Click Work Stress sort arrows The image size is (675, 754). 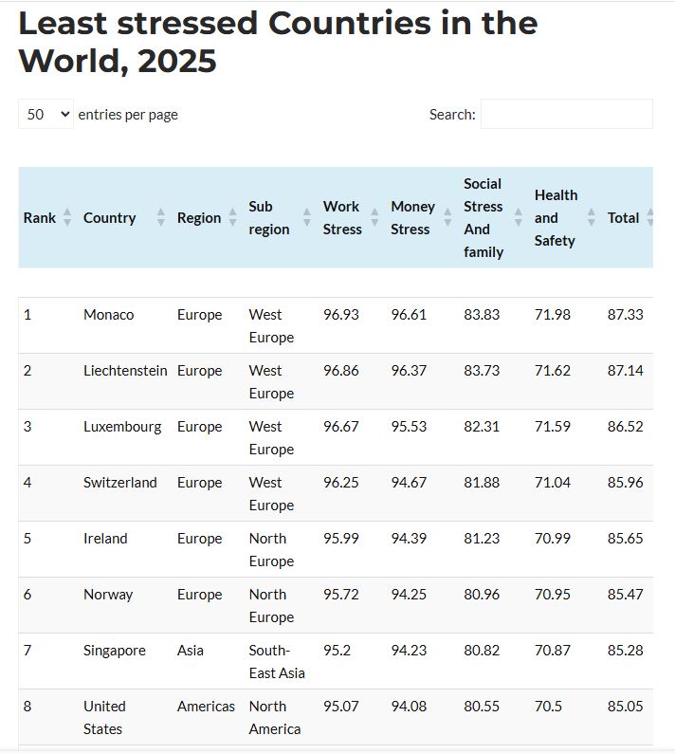374,217
